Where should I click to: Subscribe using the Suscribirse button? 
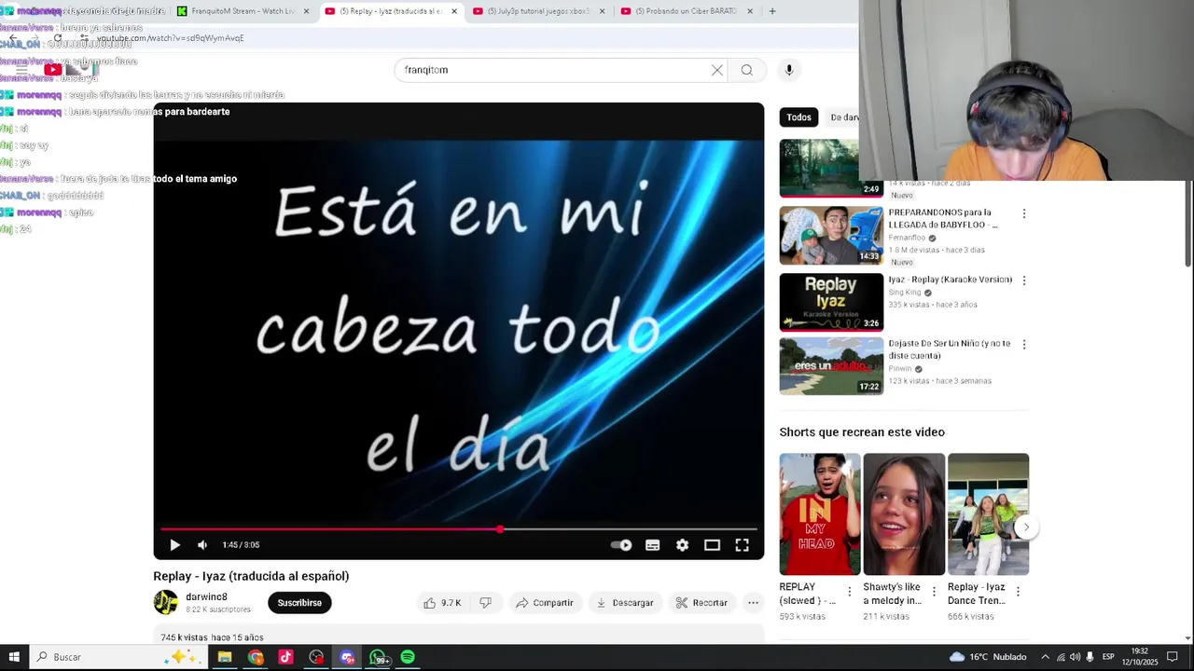299,603
